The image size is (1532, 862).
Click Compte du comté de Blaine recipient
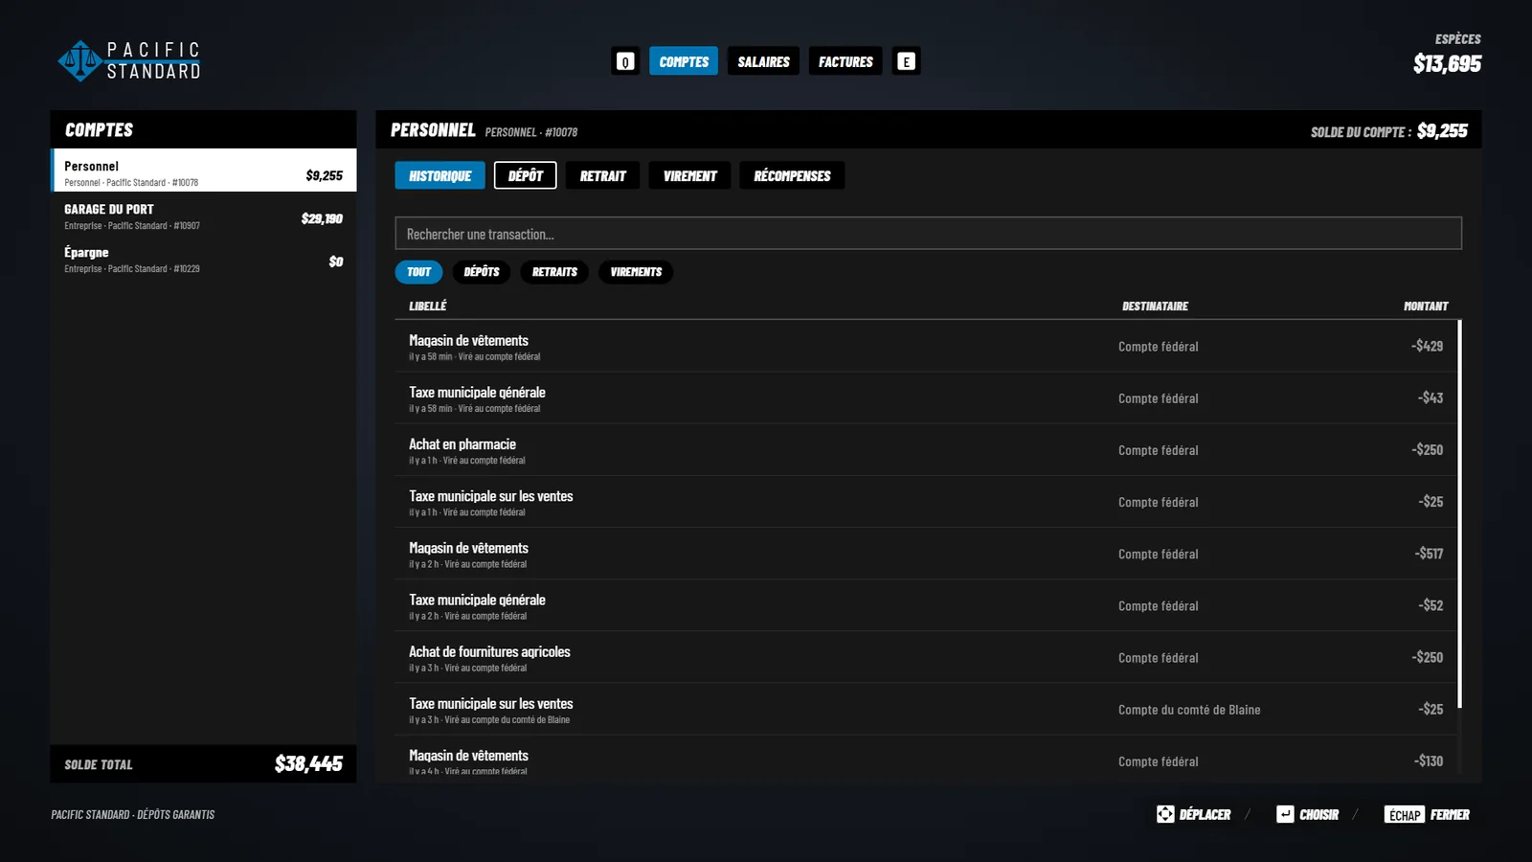click(x=1189, y=710)
